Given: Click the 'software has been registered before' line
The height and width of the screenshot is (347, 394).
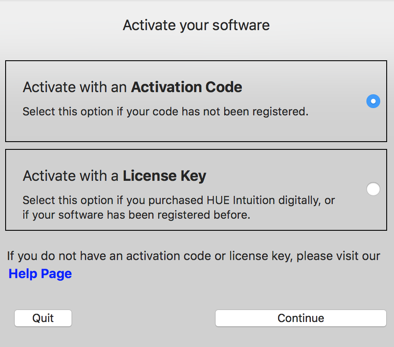Looking at the screenshot, I should 154,215.
